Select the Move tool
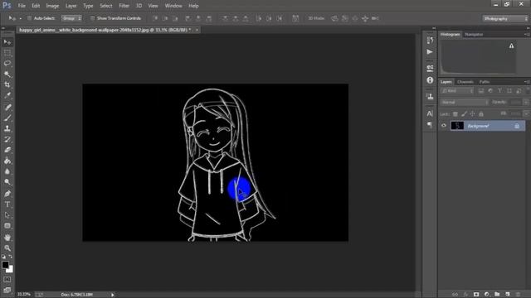The width and height of the screenshot is (531, 298). click(x=7, y=42)
